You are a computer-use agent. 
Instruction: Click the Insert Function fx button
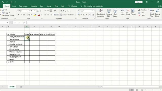click(24, 22)
